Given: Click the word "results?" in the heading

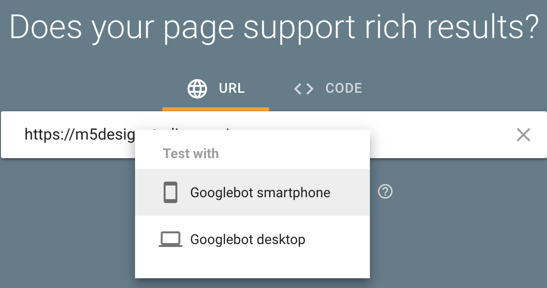Looking at the screenshot, I should [483, 27].
